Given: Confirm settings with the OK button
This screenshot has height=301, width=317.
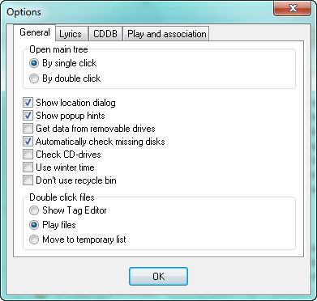Looking at the screenshot, I should [x=158, y=276].
